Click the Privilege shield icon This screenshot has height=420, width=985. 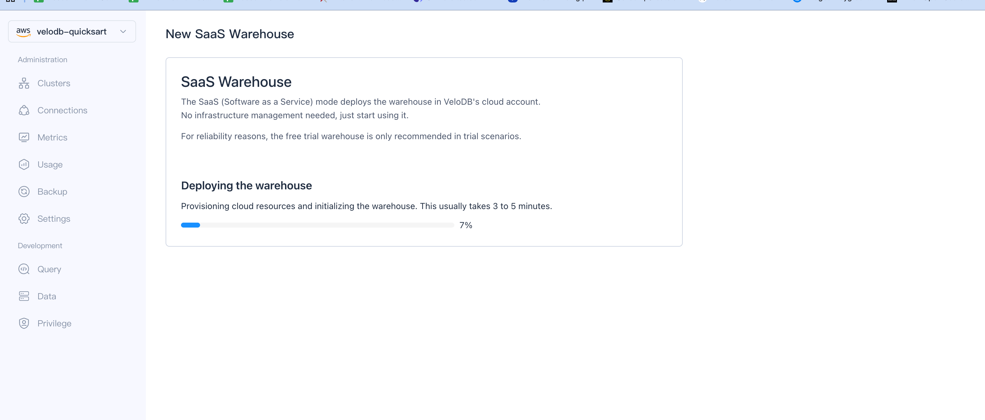coord(24,324)
